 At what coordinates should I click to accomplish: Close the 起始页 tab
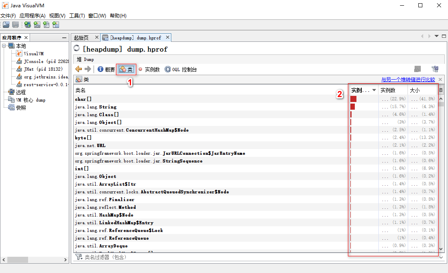click(96, 37)
